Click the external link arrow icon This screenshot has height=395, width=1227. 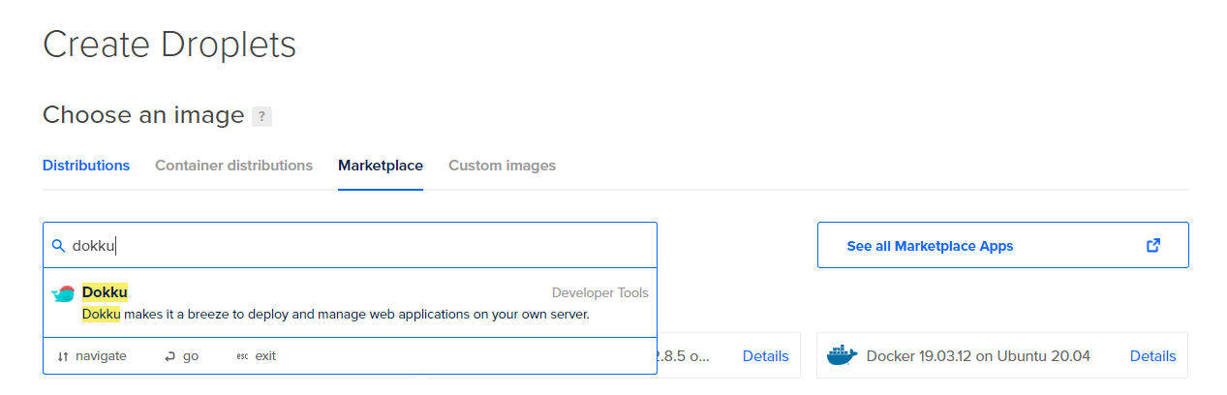coord(1152,245)
